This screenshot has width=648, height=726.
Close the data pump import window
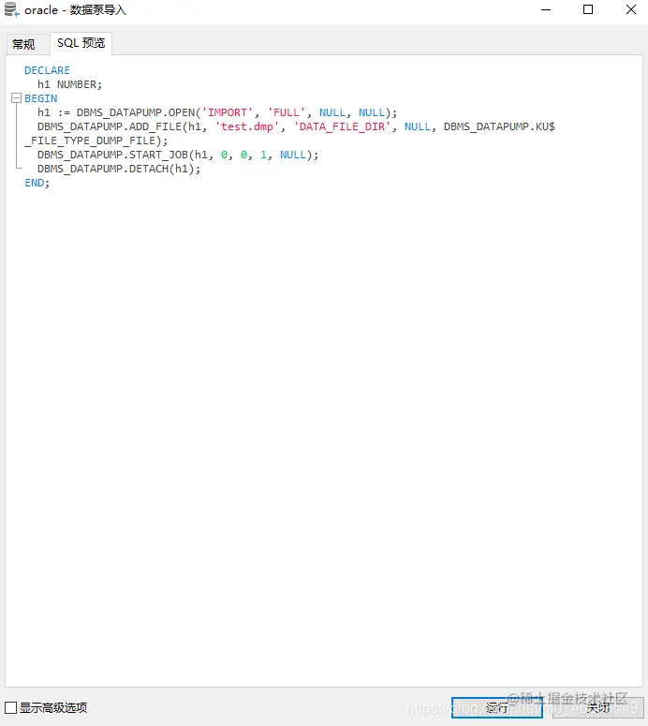[x=631, y=9]
